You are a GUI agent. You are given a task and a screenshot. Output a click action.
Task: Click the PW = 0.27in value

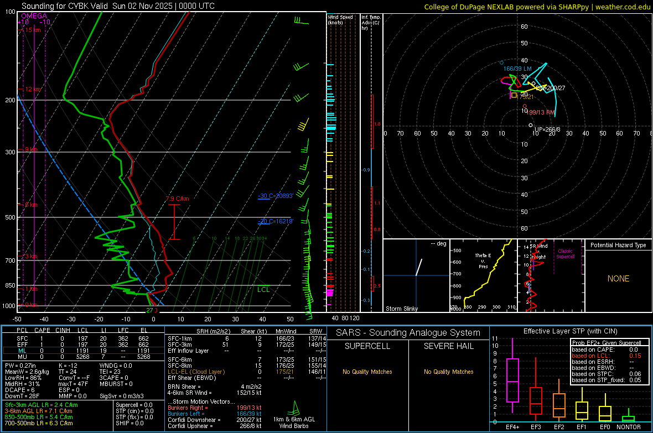(x=20, y=366)
